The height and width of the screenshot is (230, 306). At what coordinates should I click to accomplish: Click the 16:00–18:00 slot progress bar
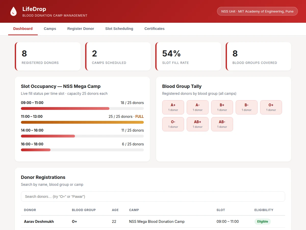coord(82,150)
